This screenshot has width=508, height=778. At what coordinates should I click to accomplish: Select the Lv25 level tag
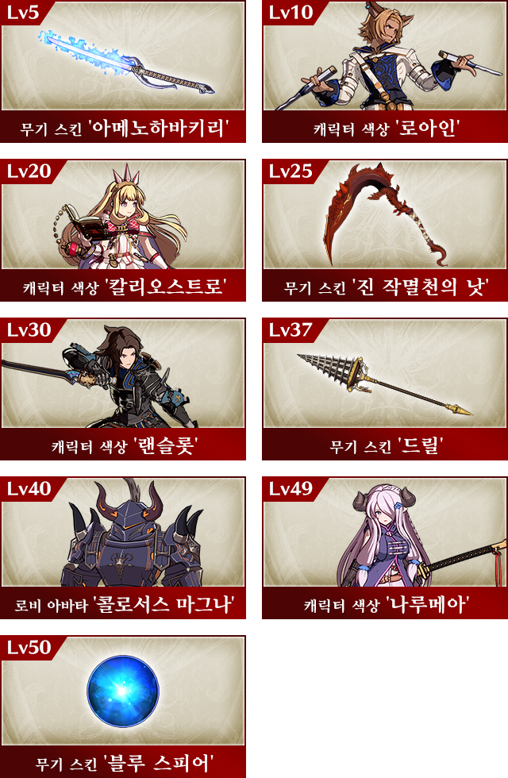pyautogui.click(x=291, y=171)
